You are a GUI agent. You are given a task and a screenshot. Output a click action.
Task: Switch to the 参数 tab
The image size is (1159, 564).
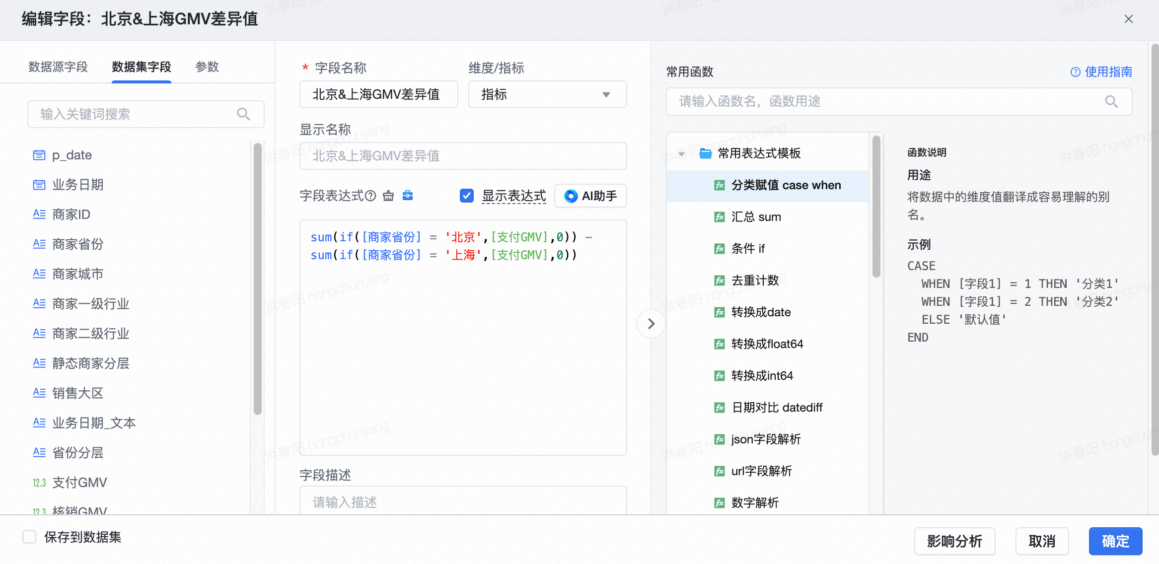(207, 67)
